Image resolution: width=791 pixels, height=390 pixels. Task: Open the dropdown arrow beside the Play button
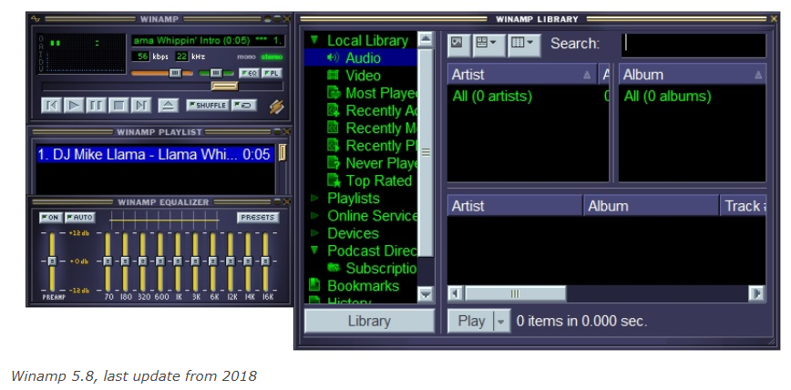click(x=500, y=321)
